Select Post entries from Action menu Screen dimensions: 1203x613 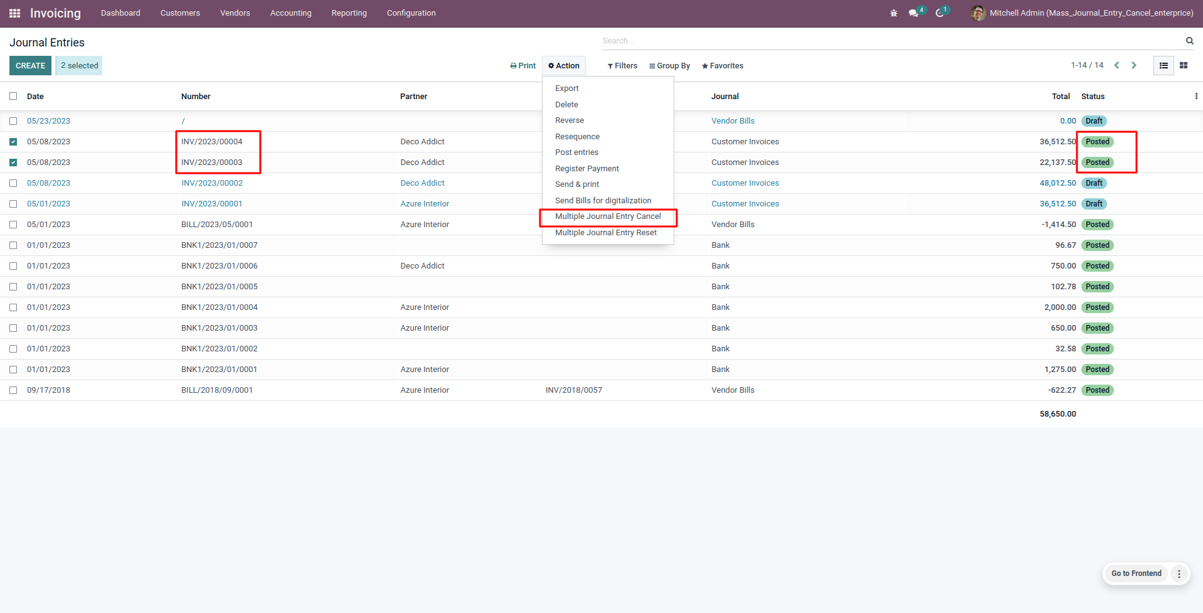608,152
